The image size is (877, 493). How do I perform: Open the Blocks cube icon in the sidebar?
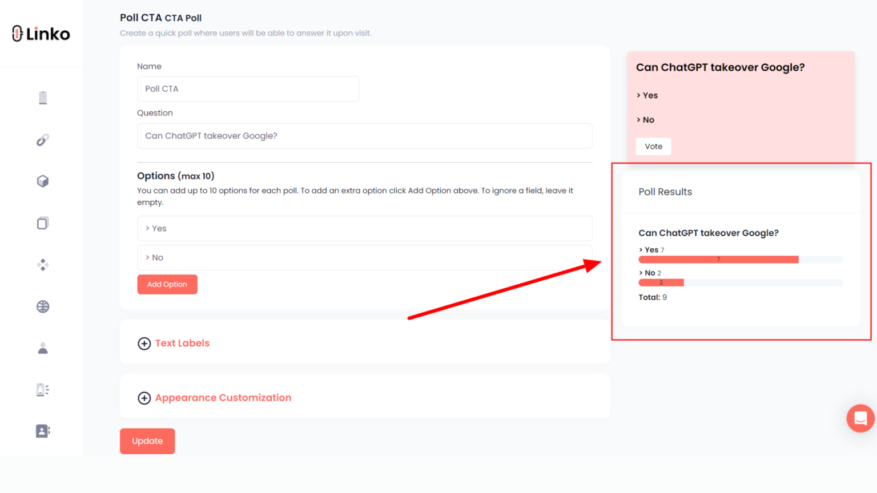point(42,181)
